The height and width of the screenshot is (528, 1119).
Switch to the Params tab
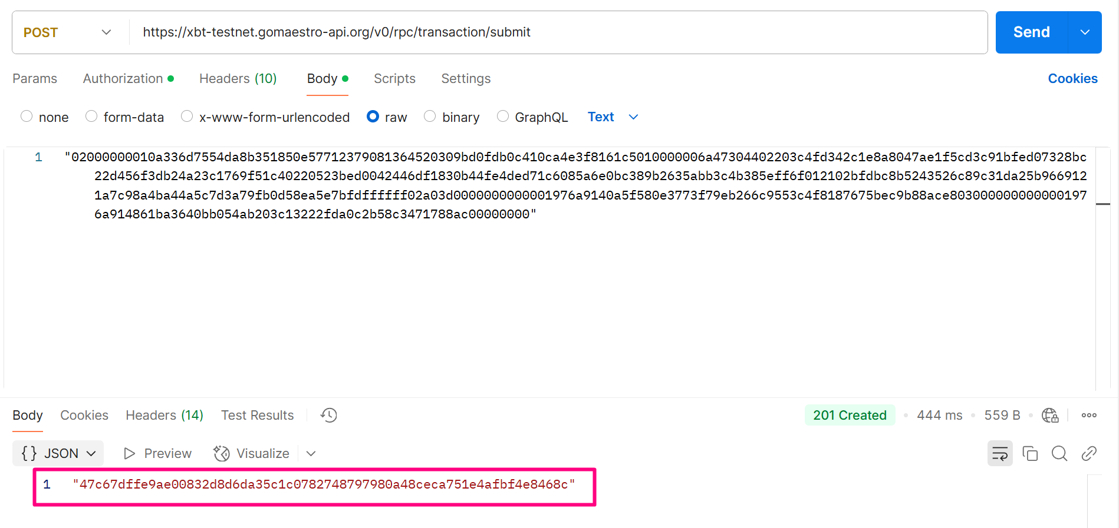tap(35, 78)
